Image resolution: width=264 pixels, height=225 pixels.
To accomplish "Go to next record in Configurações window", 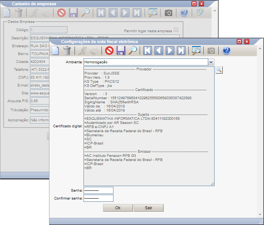I will point(170,51).
